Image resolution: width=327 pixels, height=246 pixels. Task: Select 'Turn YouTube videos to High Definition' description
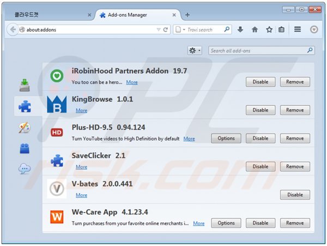(125, 139)
